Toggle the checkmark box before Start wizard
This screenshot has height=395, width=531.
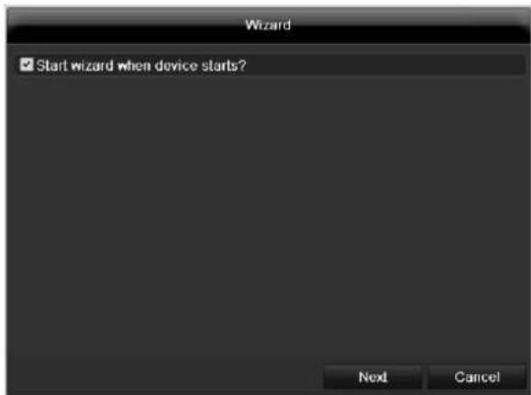(x=27, y=64)
